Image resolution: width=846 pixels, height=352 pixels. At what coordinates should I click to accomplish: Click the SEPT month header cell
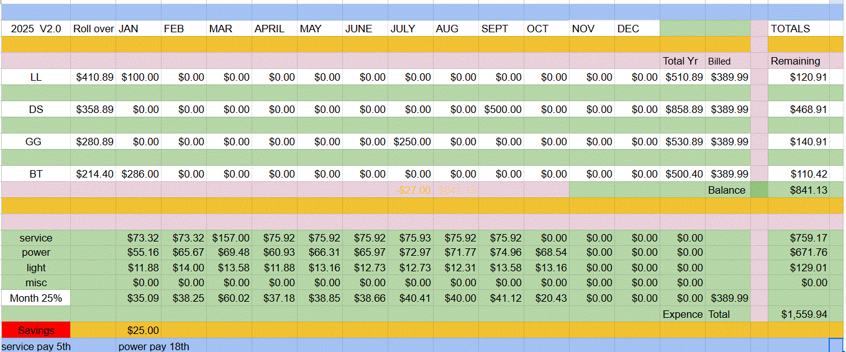(501, 29)
